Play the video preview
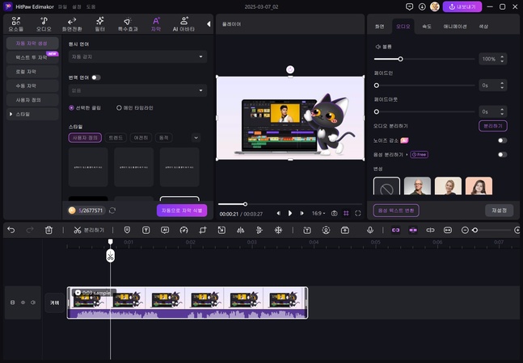This screenshot has height=363, width=523. 290,213
